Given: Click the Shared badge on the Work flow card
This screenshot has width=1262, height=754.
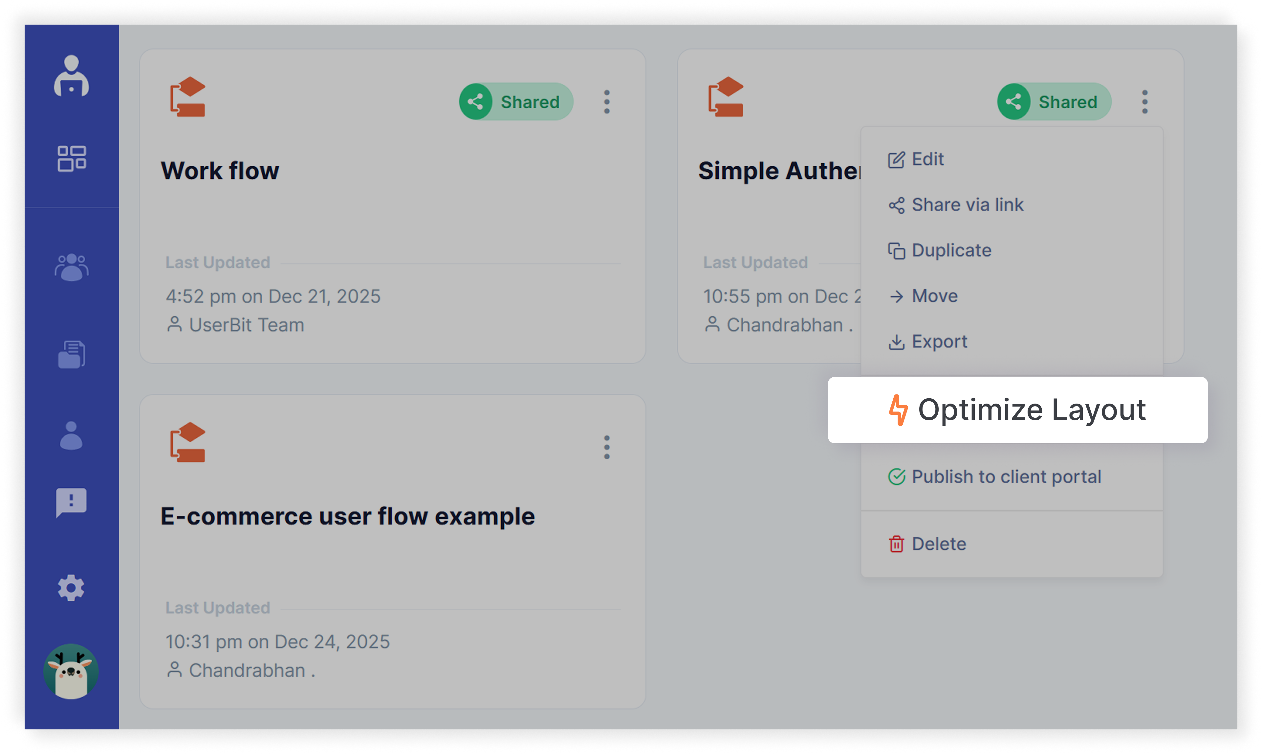Looking at the screenshot, I should coord(515,101).
